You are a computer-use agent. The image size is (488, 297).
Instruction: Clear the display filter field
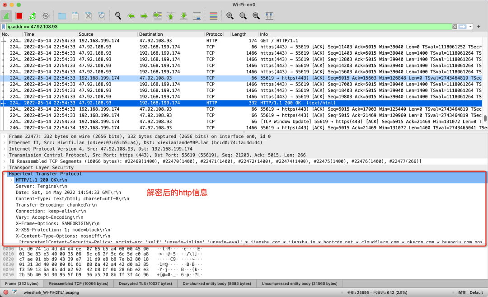pyautogui.click(x=455, y=27)
